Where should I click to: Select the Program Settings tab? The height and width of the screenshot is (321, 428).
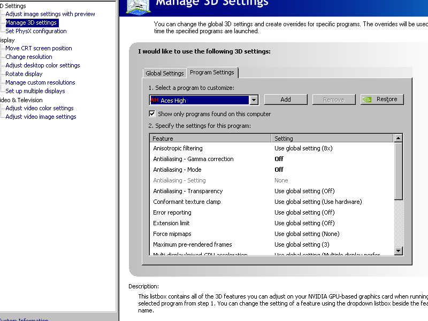tap(212, 72)
